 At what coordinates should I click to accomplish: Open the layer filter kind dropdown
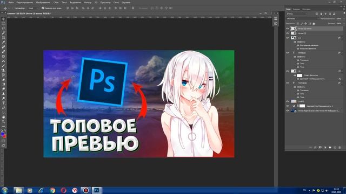297,14
